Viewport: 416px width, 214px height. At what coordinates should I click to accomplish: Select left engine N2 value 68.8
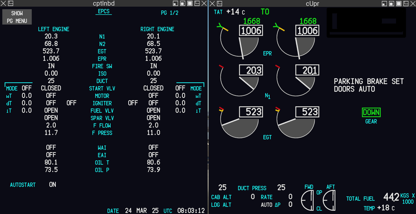point(51,44)
